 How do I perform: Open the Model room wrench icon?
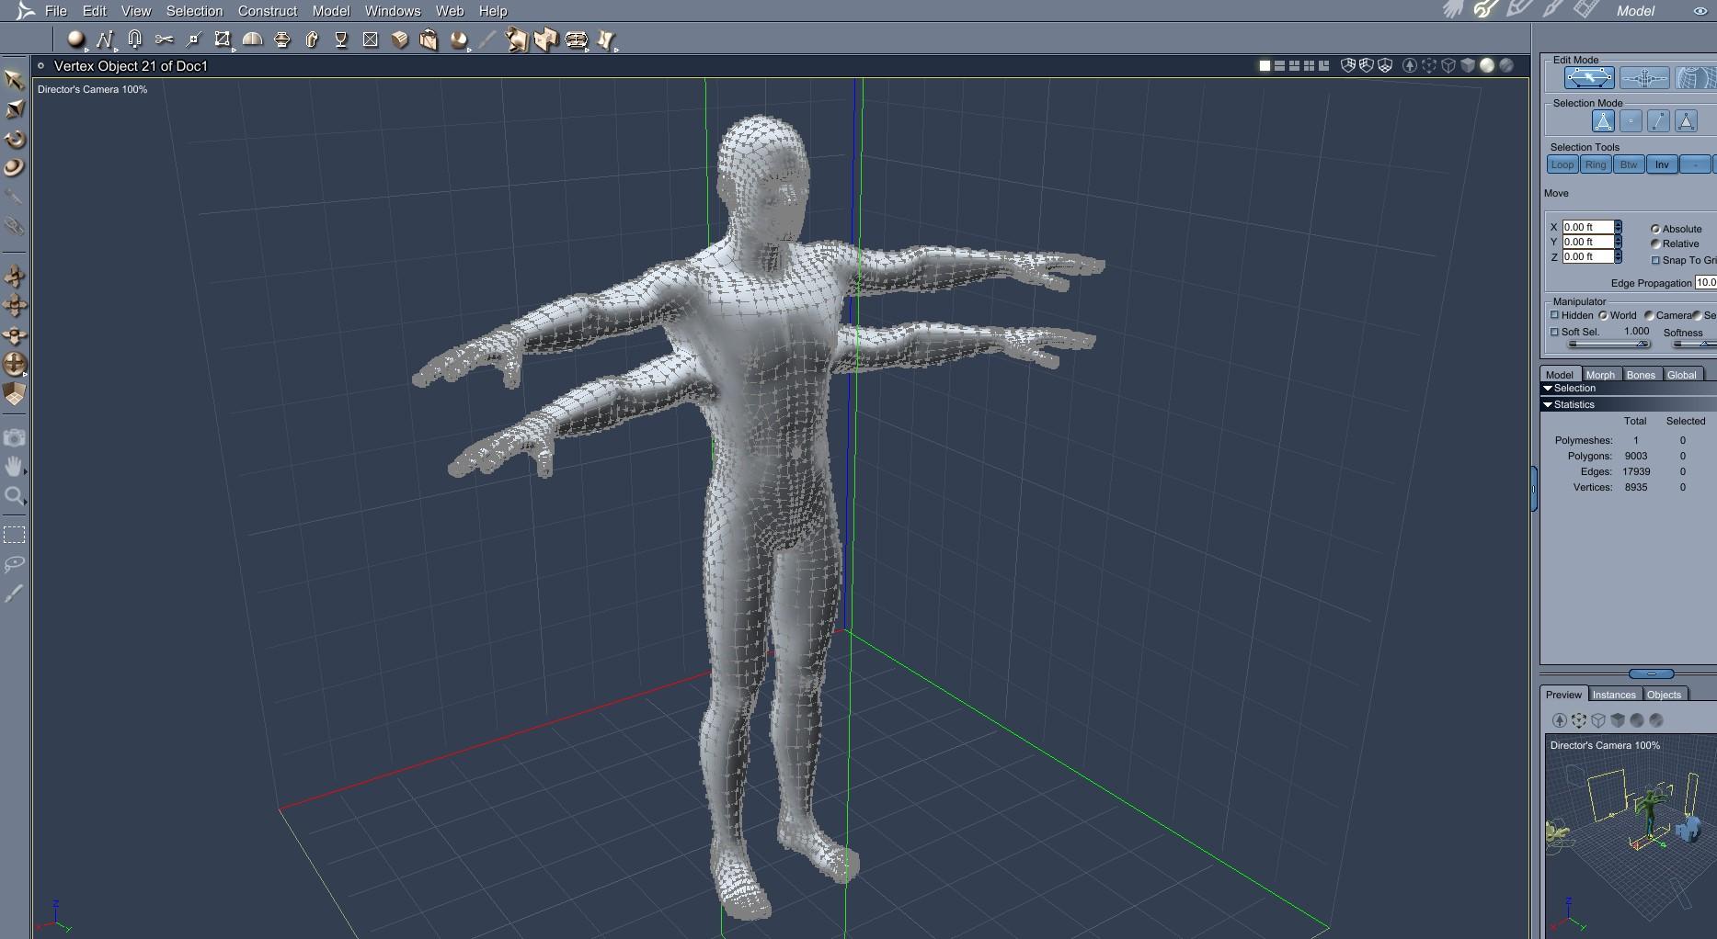point(1485,10)
